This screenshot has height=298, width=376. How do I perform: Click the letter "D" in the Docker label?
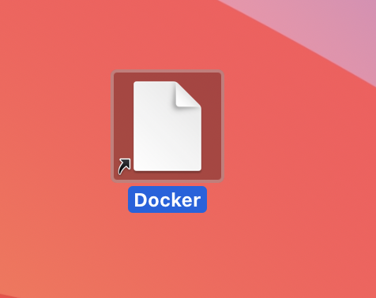point(140,199)
